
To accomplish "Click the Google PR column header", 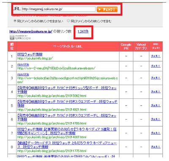I will point(126,46).
